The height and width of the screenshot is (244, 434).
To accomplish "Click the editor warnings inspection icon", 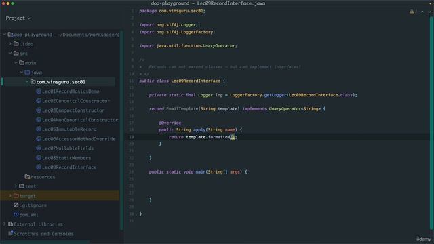I will (x=412, y=12).
